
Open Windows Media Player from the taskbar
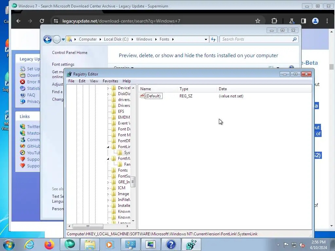click(x=110, y=244)
